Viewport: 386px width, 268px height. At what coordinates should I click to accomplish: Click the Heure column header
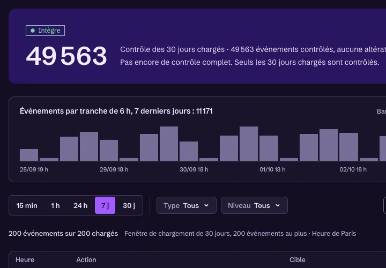25,260
